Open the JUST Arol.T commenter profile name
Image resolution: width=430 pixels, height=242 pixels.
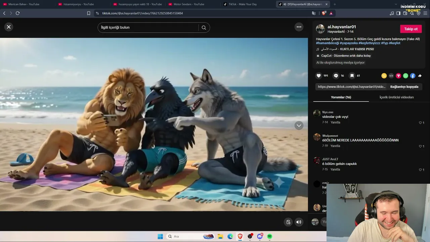point(330,159)
